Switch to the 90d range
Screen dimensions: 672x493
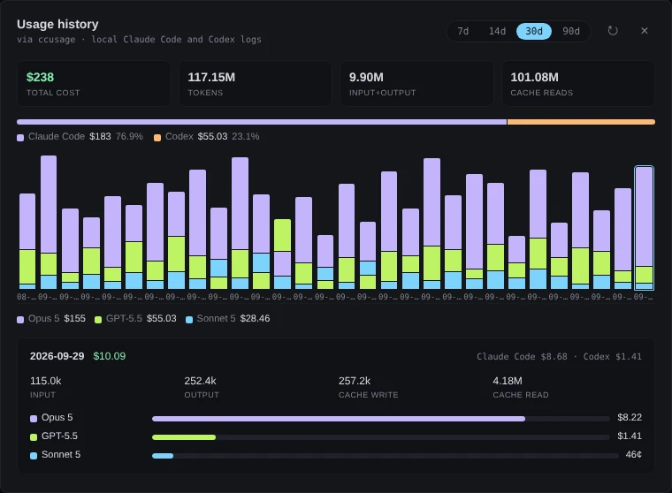click(x=571, y=31)
